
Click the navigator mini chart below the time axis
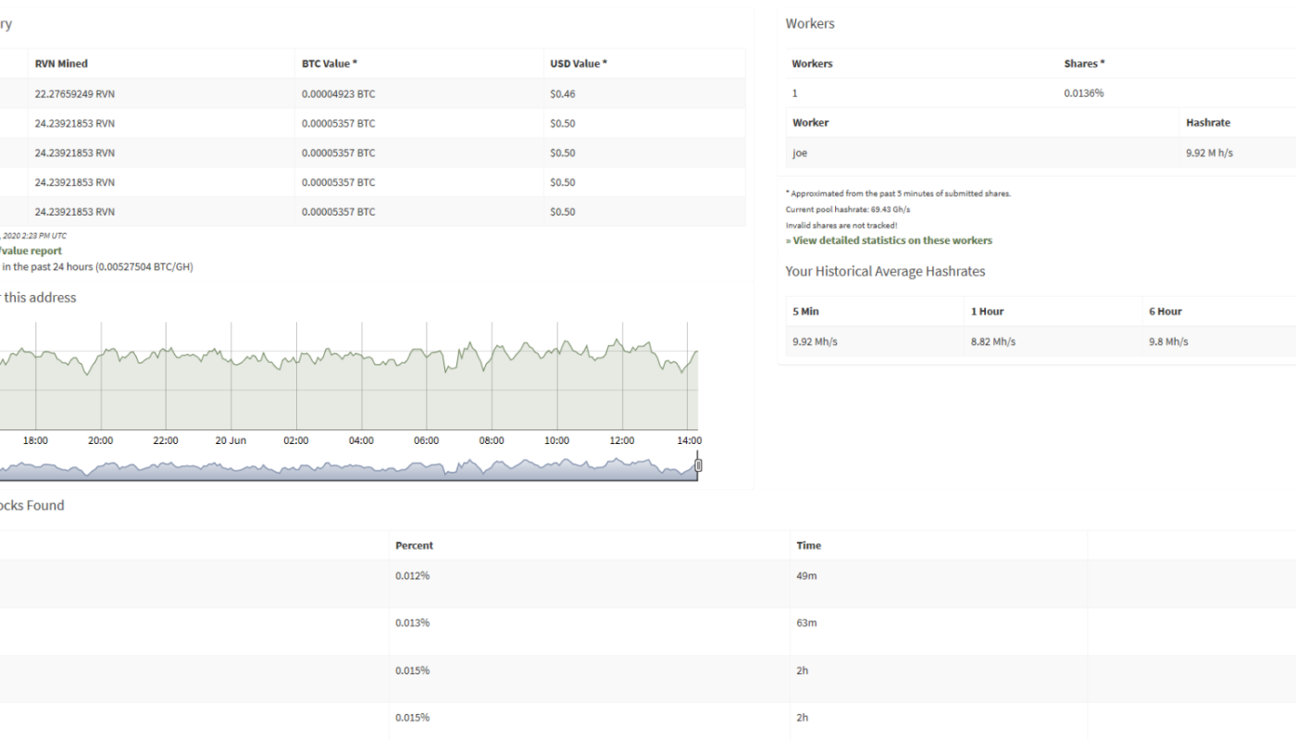pos(348,468)
